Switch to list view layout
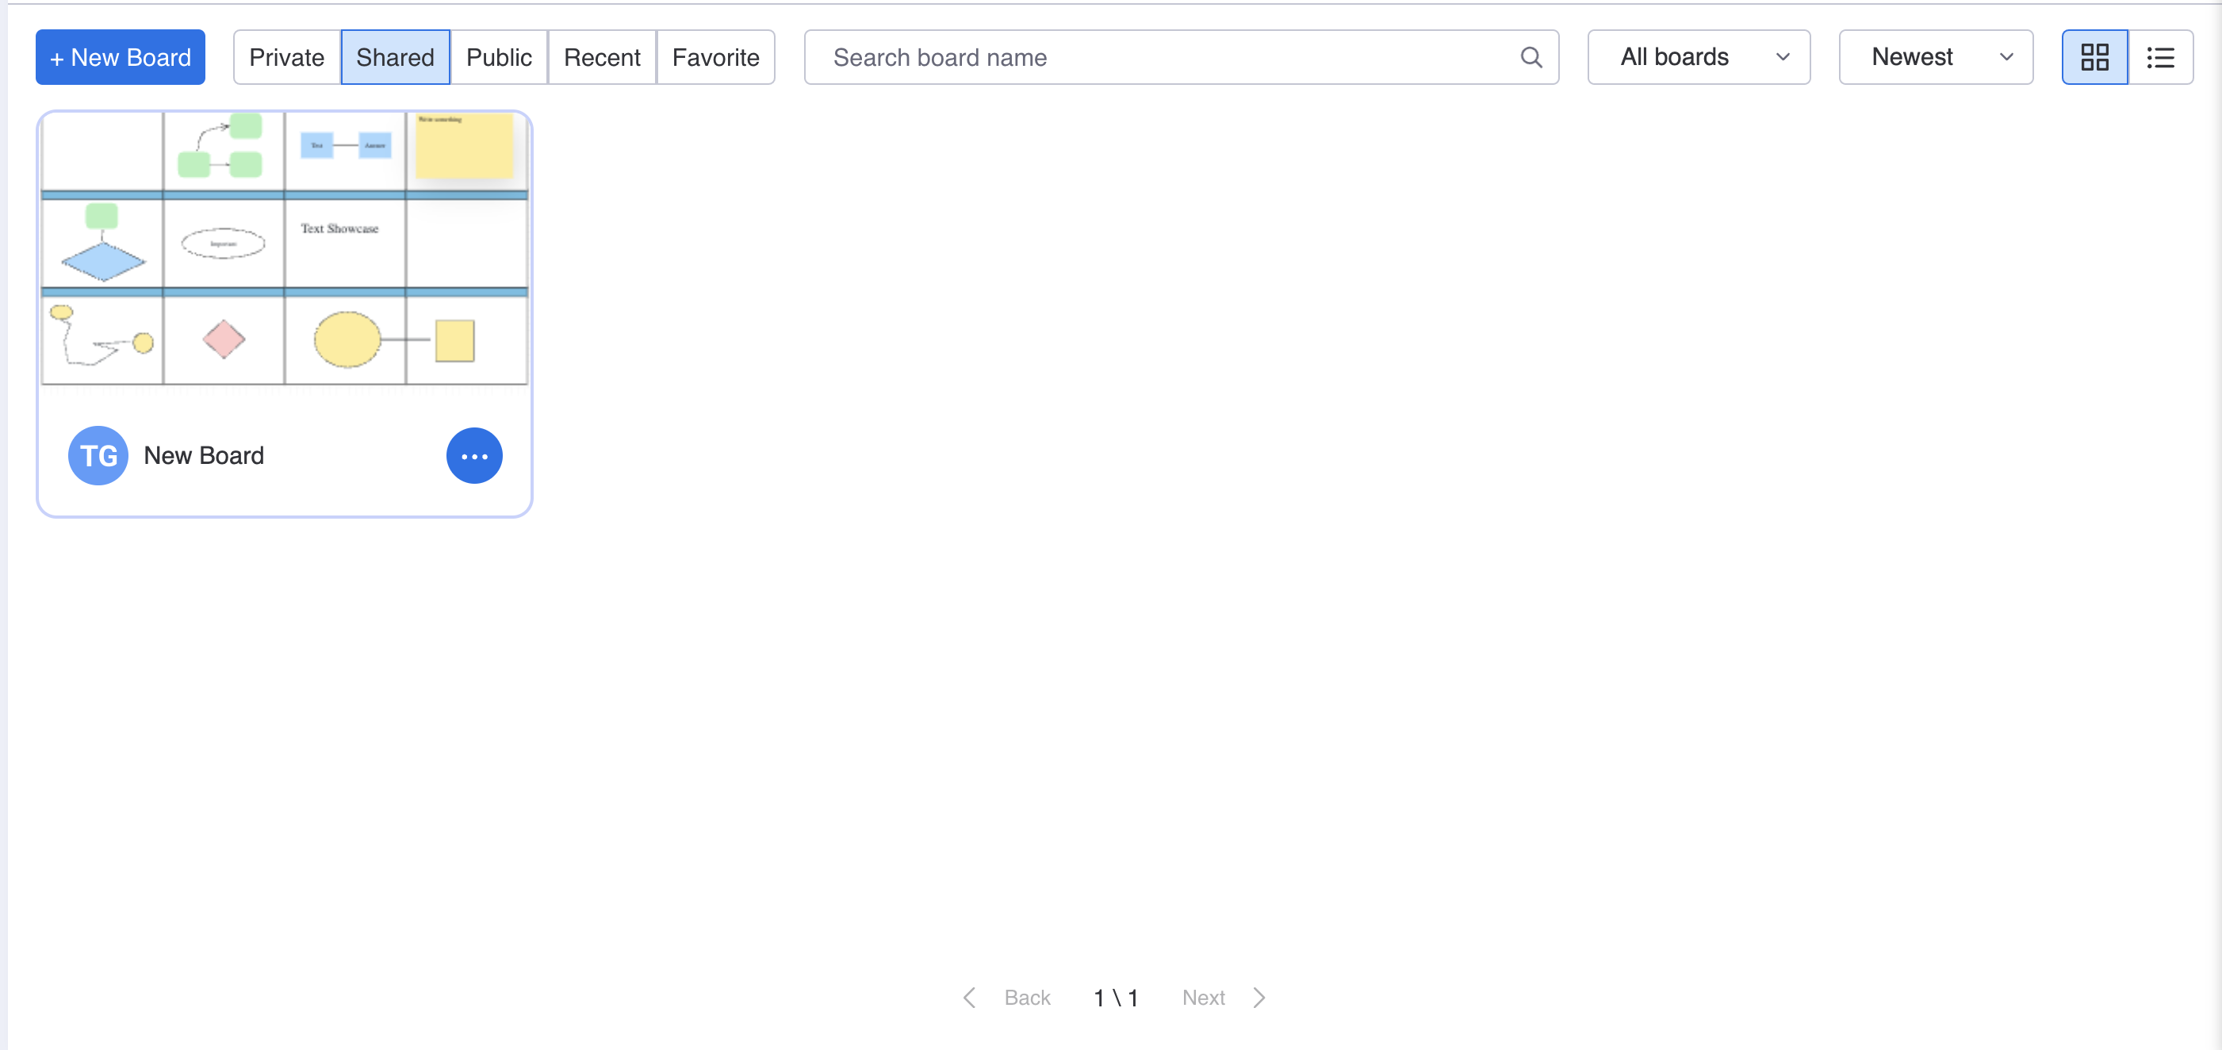 [x=2160, y=58]
